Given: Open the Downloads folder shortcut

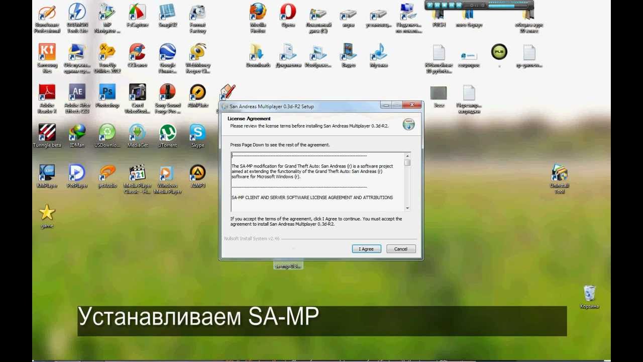Looking at the screenshot, I should (x=258, y=55).
